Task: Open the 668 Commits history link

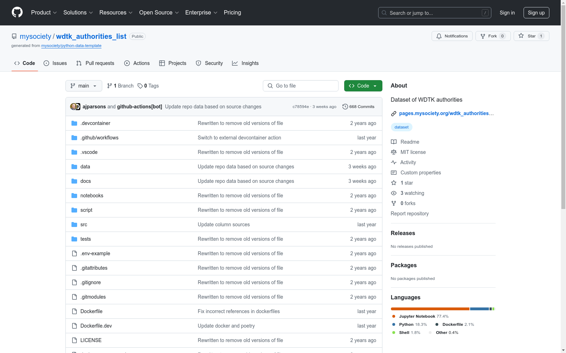Action: pyautogui.click(x=358, y=107)
